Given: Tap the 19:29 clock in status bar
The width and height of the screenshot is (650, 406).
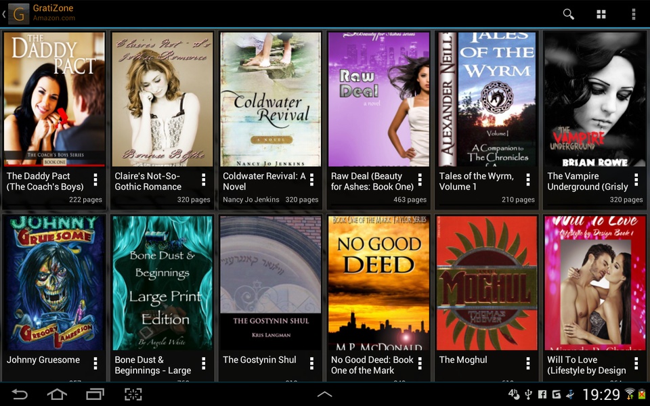Looking at the screenshot, I should (x=601, y=394).
